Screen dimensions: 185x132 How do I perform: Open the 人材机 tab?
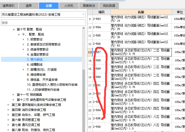coord(69,6)
